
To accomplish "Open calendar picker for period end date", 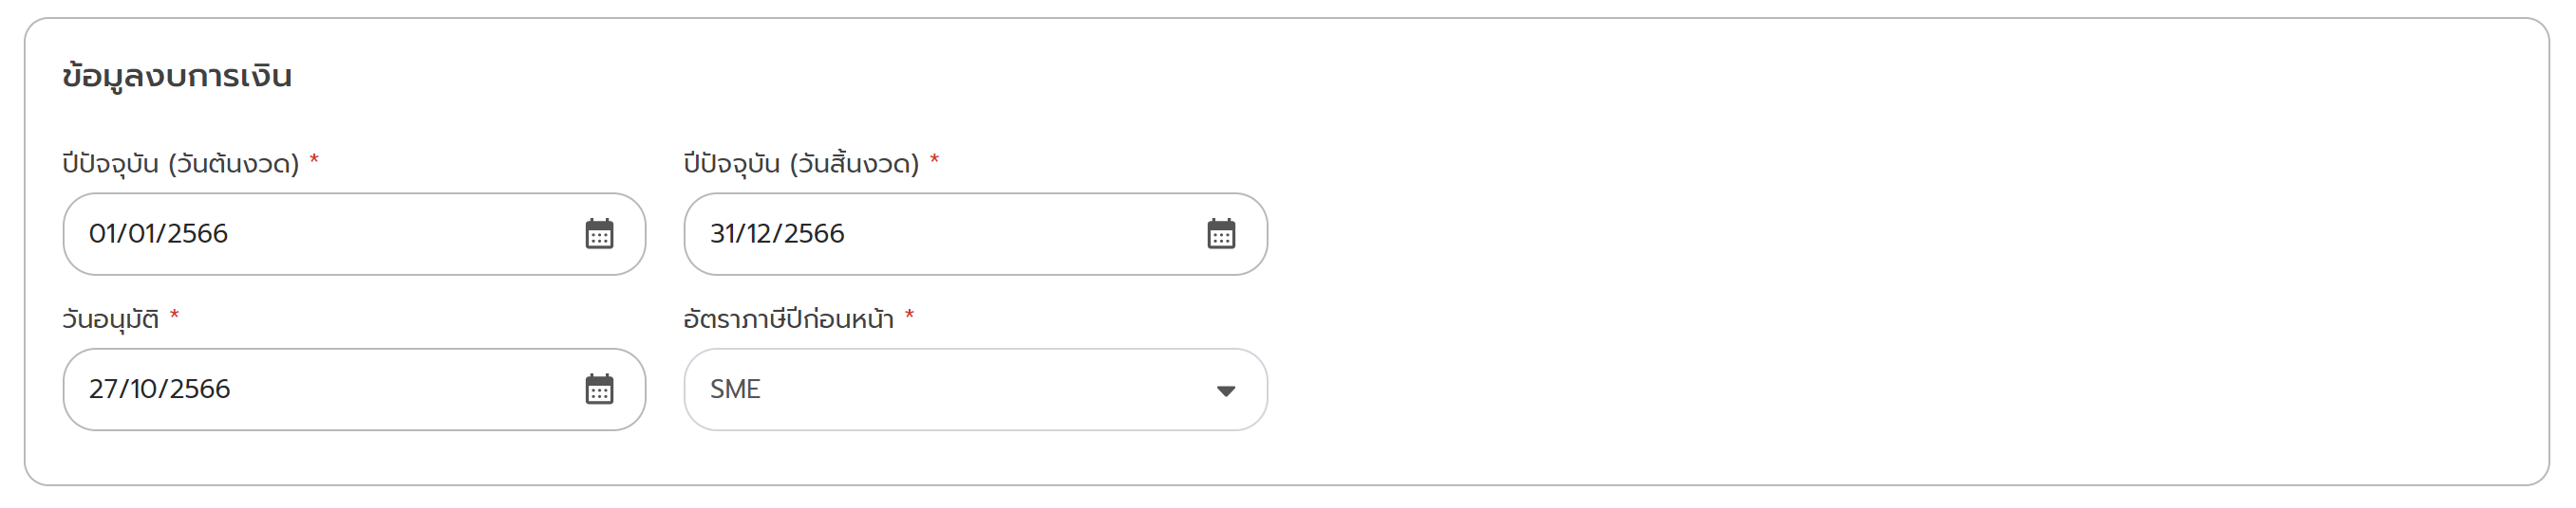I will [1220, 233].
